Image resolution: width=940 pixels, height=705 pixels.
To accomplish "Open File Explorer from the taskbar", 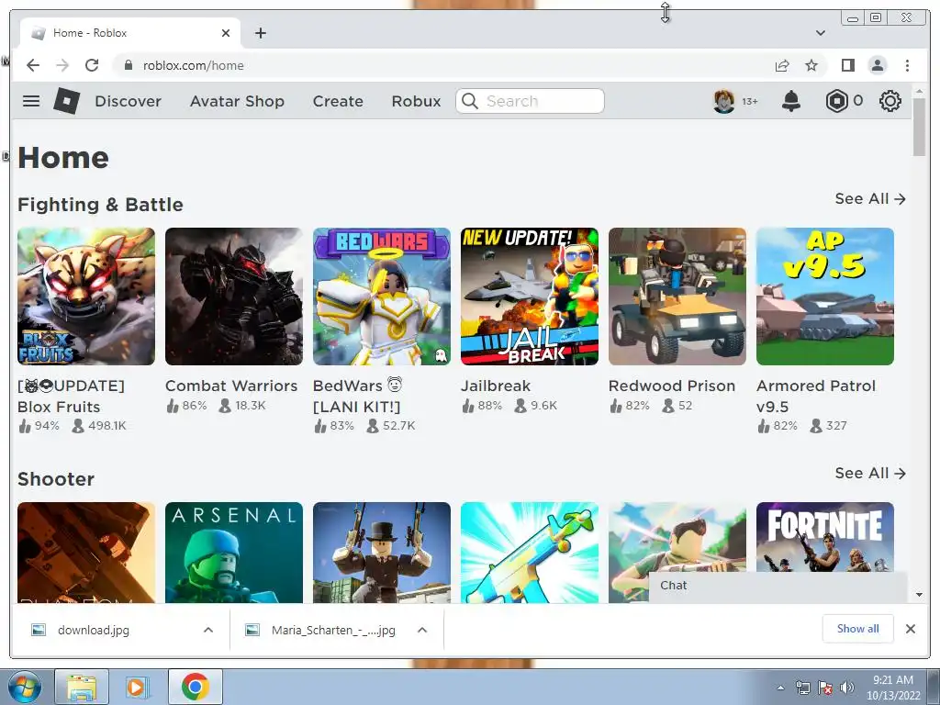I will [82, 687].
